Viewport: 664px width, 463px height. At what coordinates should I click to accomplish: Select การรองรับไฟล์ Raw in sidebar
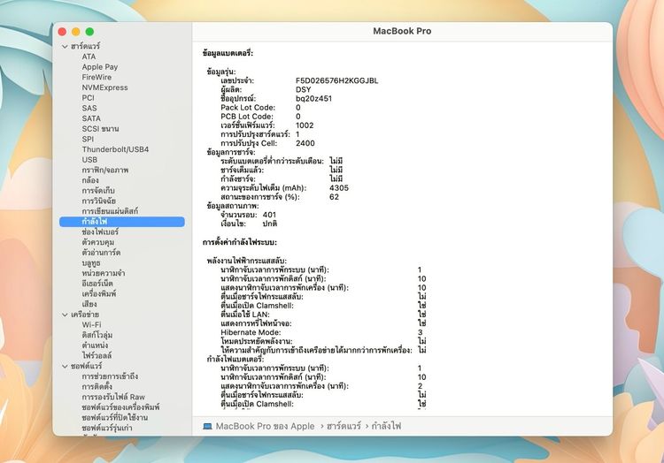click(x=113, y=397)
